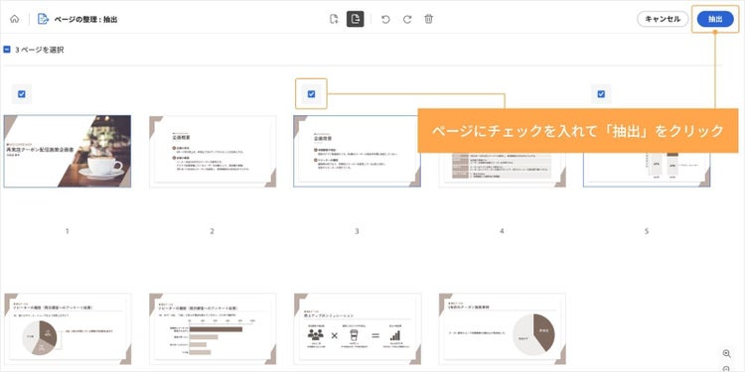
Task: Click the Home icon
Action: point(15,20)
